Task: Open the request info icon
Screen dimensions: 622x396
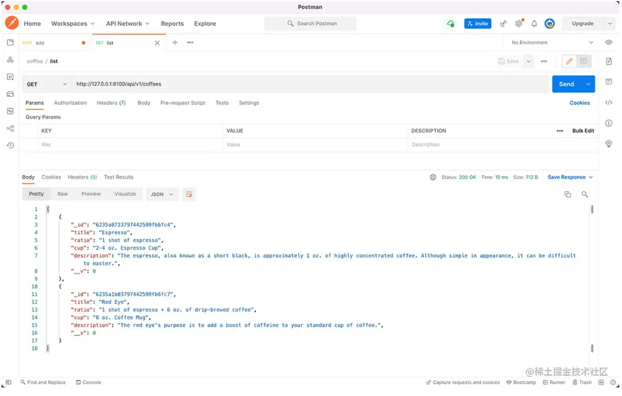Action: (x=609, y=123)
